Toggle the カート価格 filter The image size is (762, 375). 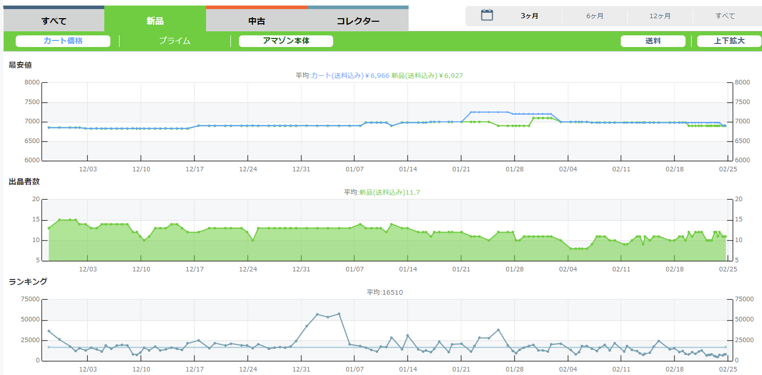(x=63, y=41)
